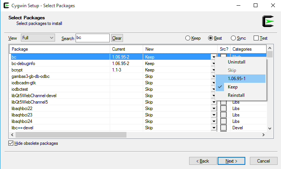Select the iodbcadm-gtk package name
The image size is (281, 169).
coord(24,83)
